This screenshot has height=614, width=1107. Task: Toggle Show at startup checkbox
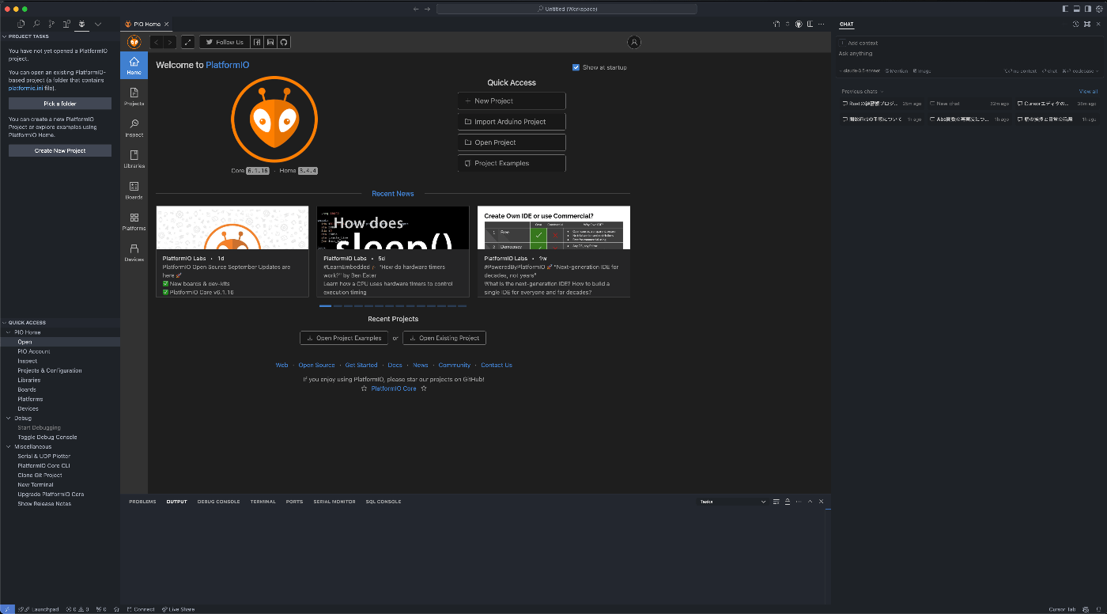click(576, 67)
